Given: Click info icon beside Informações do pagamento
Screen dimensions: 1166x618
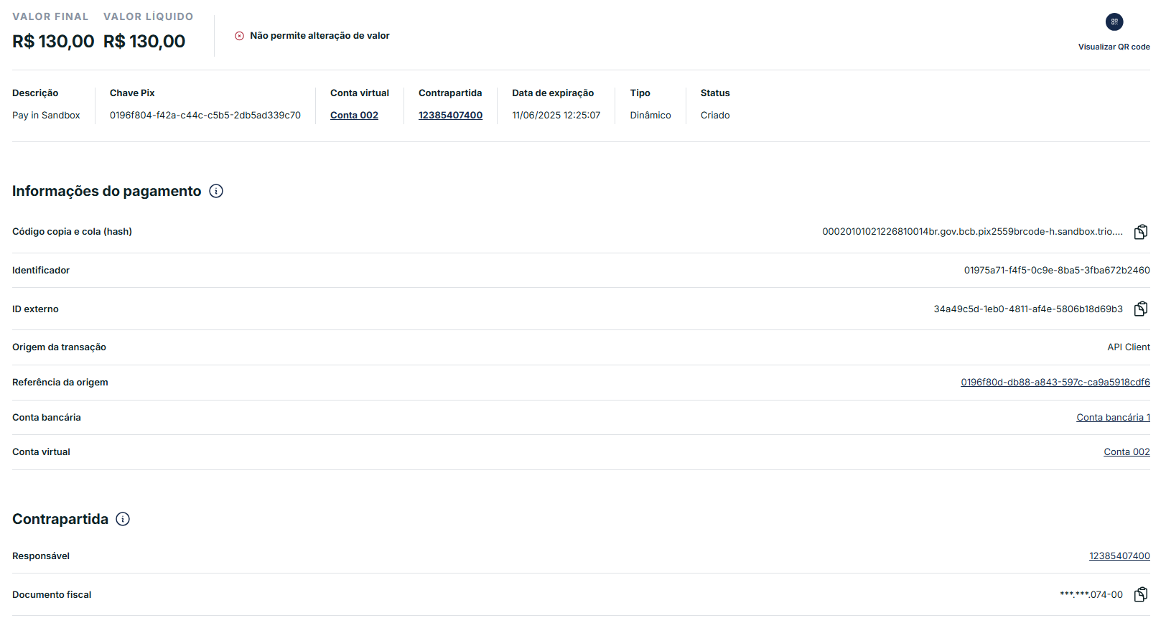Looking at the screenshot, I should tap(216, 191).
